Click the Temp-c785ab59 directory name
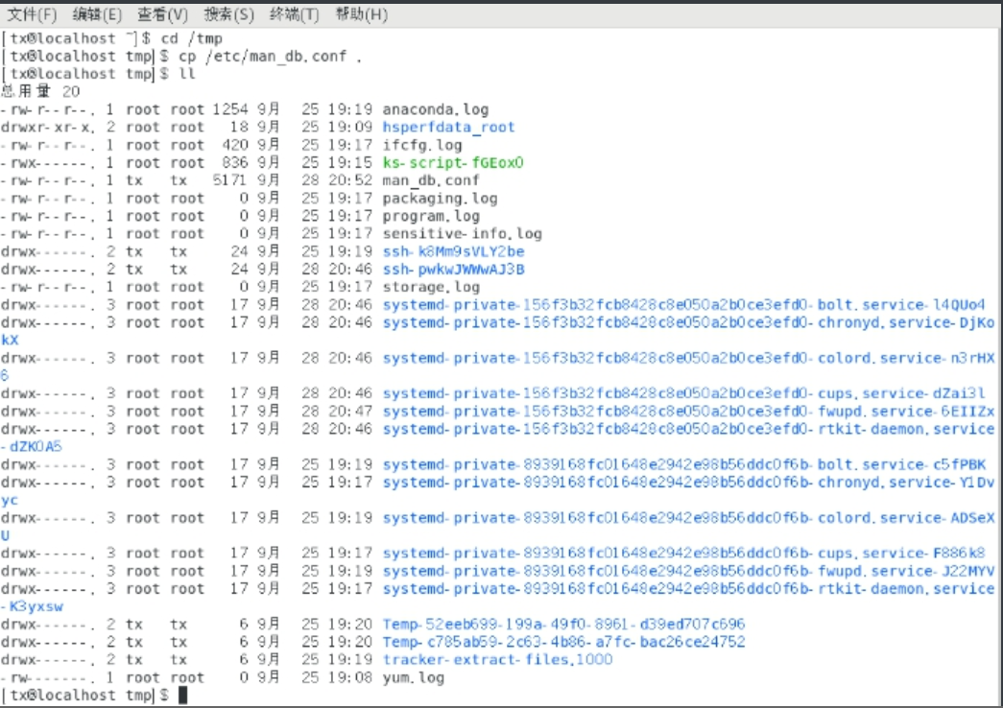This screenshot has width=1003, height=708. (563, 642)
